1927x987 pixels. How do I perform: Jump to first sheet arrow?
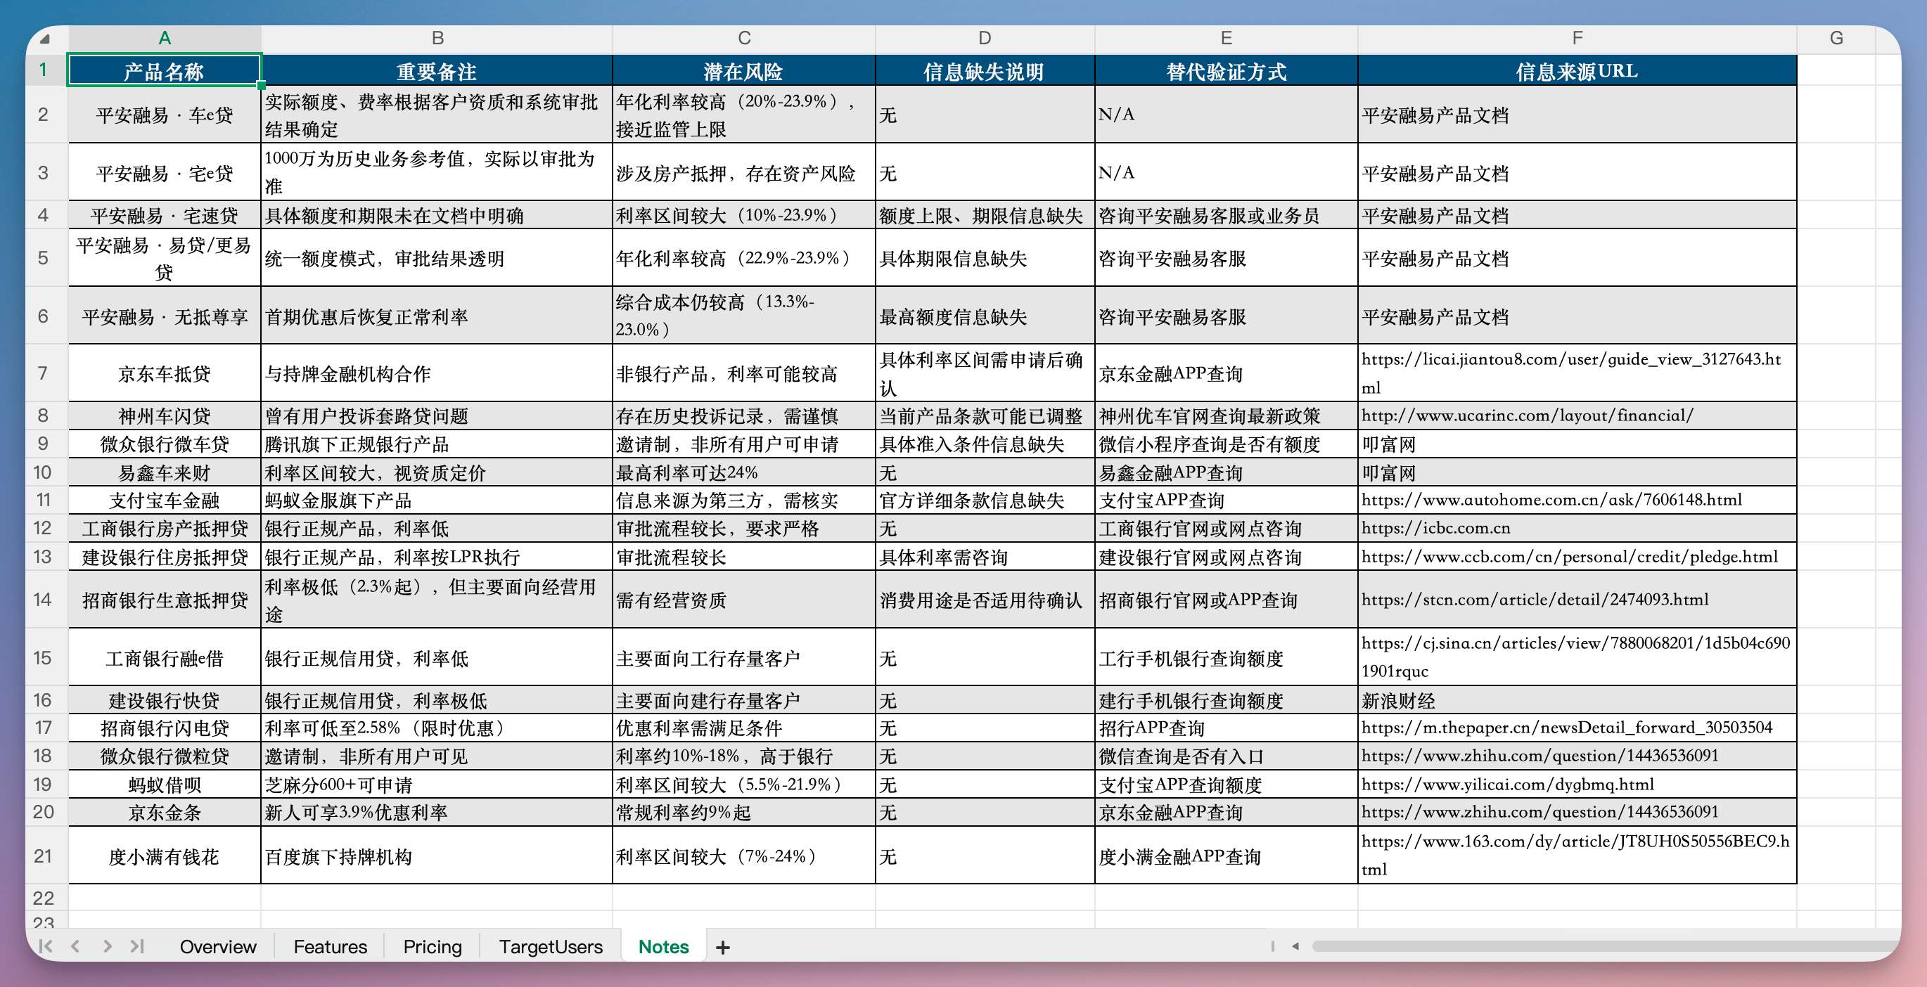point(46,946)
